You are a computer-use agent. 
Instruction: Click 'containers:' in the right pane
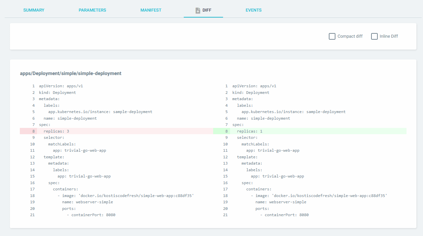[x=259, y=189]
